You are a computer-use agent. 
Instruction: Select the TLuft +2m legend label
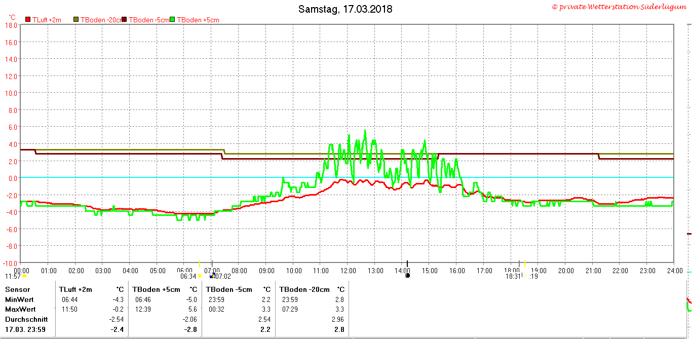pos(47,20)
